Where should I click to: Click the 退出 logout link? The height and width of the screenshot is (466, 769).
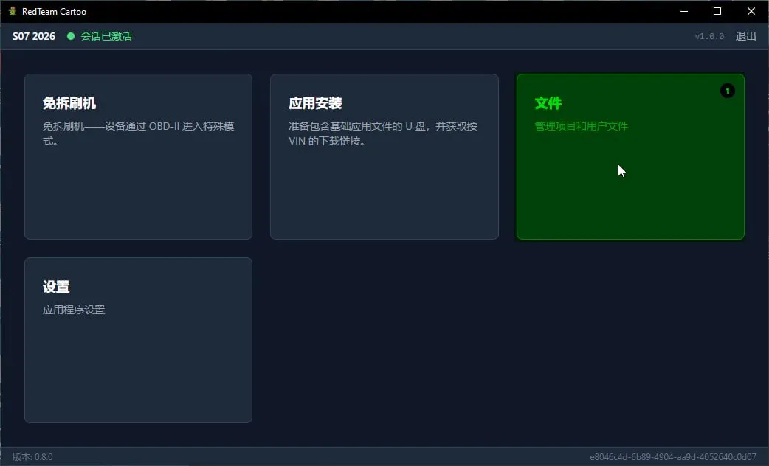(745, 36)
